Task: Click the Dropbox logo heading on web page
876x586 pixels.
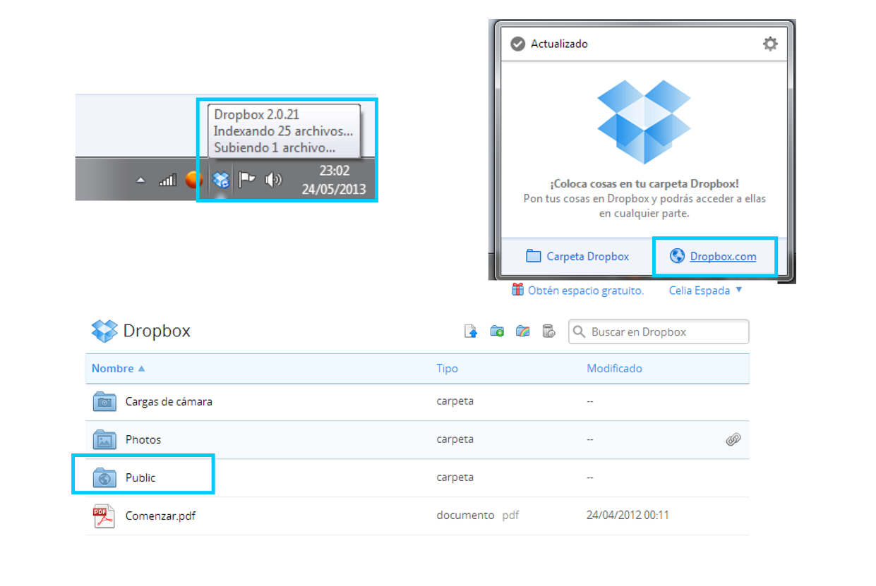Action: pyautogui.click(x=141, y=331)
